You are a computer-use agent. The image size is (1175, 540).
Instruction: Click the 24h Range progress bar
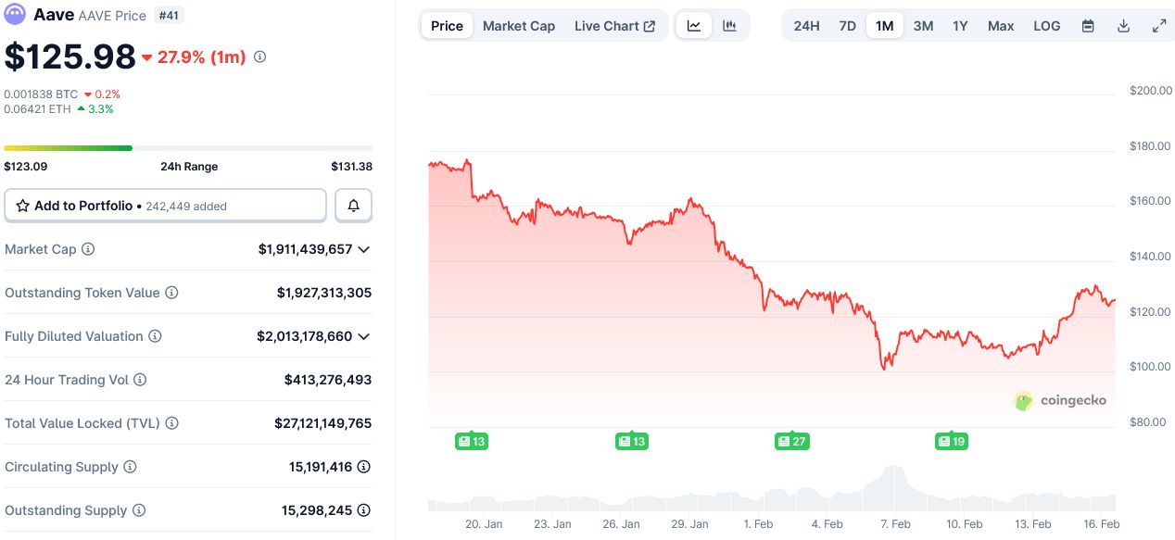187,148
